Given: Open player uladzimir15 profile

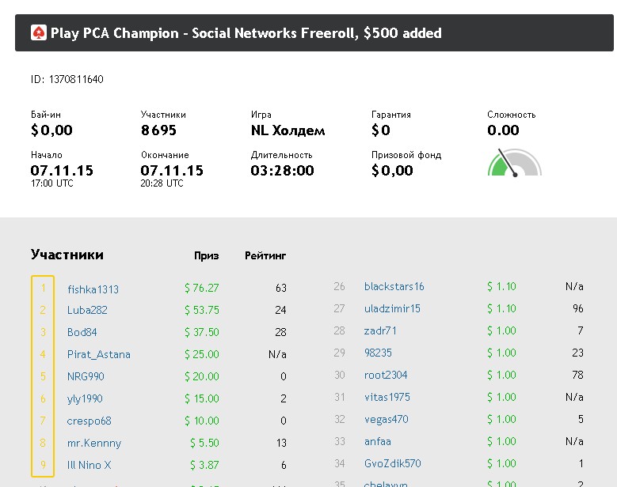Looking at the screenshot, I should tap(392, 308).
